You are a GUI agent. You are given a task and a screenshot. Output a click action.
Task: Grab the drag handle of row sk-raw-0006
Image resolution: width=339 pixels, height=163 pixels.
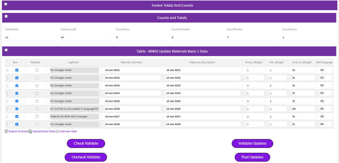click(x=7, y=109)
